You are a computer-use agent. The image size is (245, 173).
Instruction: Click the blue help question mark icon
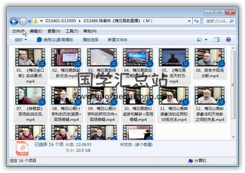click(228, 40)
